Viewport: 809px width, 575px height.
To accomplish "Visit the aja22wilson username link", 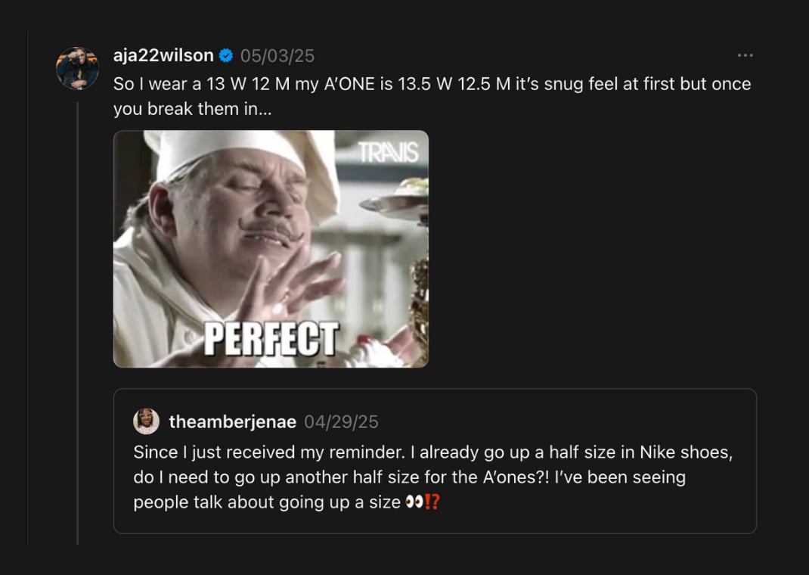I will coord(163,55).
